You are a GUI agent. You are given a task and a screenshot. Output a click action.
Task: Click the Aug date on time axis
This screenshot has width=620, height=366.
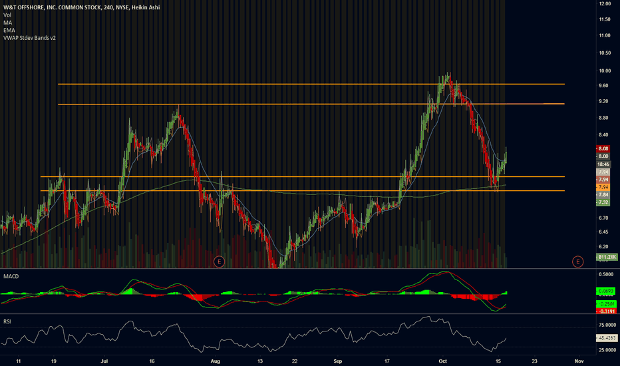coord(215,361)
